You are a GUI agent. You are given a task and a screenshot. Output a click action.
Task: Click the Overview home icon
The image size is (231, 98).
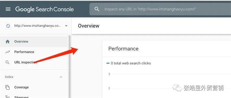(x=8, y=42)
